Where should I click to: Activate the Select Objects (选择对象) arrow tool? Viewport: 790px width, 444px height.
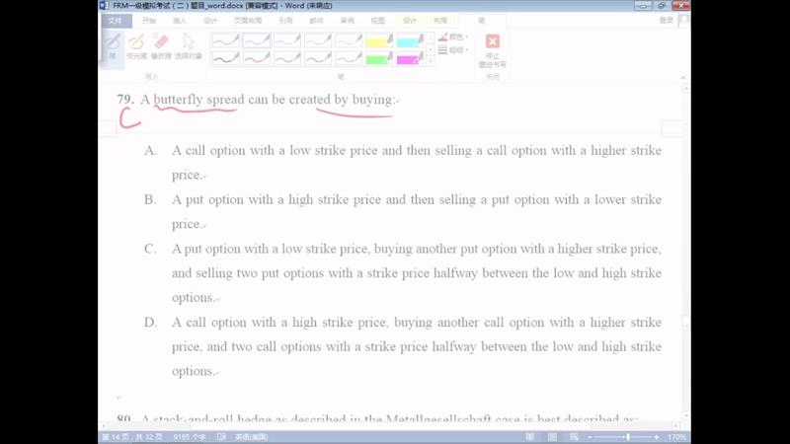[x=189, y=46]
